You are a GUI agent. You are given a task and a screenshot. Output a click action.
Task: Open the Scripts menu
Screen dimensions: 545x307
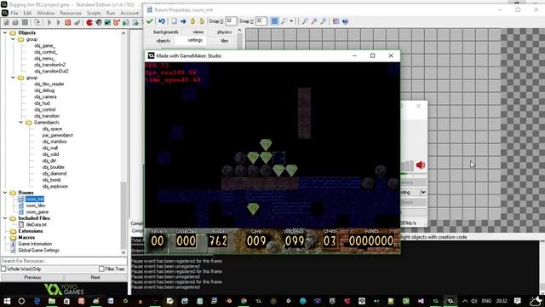pyautogui.click(x=94, y=13)
